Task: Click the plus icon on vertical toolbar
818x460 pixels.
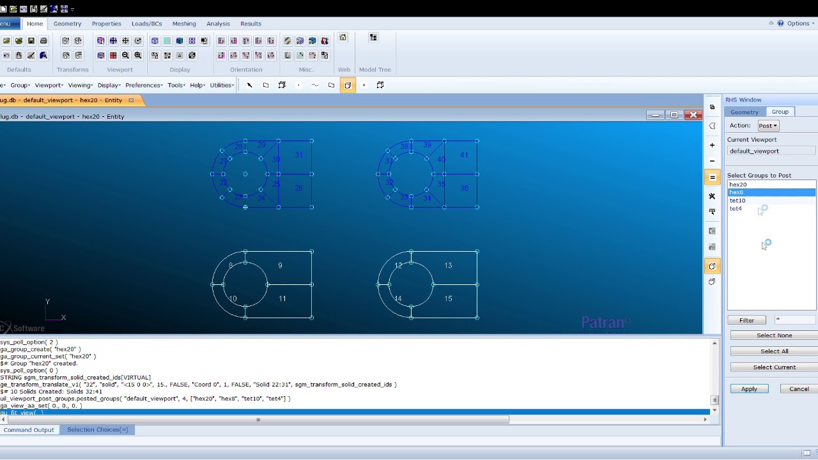Action: click(x=713, y=145)
